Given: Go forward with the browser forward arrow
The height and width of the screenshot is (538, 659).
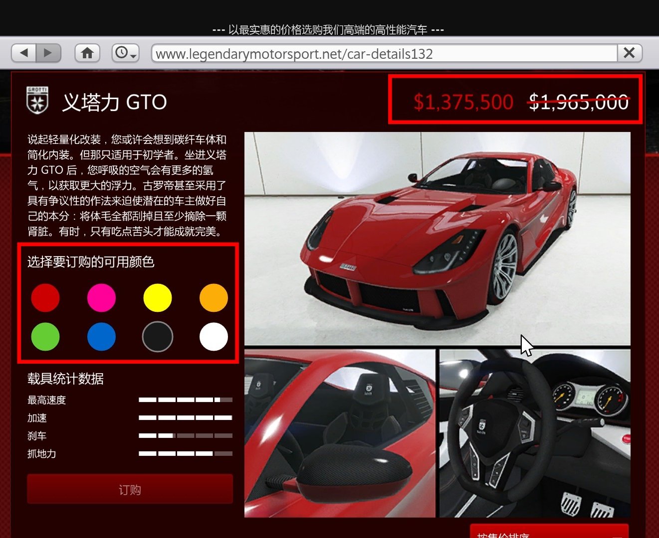Looking at the screenshot, I should tap(48, 53).
